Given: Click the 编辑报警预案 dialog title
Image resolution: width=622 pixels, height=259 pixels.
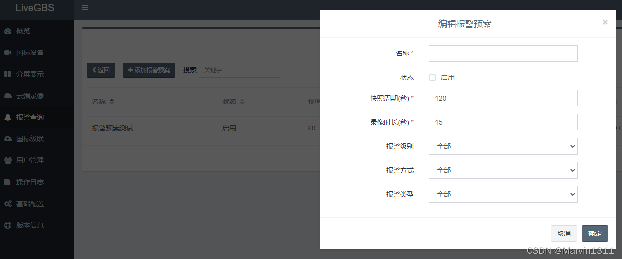Looking at the screenshot, I should 465,24.
